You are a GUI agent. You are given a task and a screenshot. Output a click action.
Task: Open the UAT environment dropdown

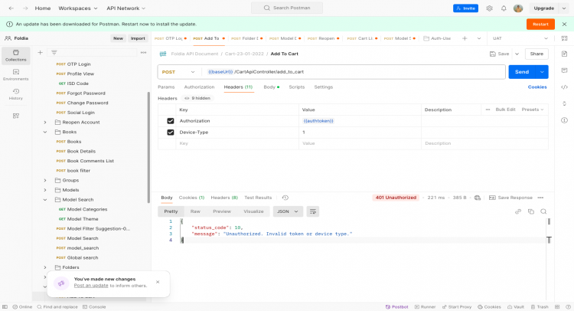[x=520, y=38]
